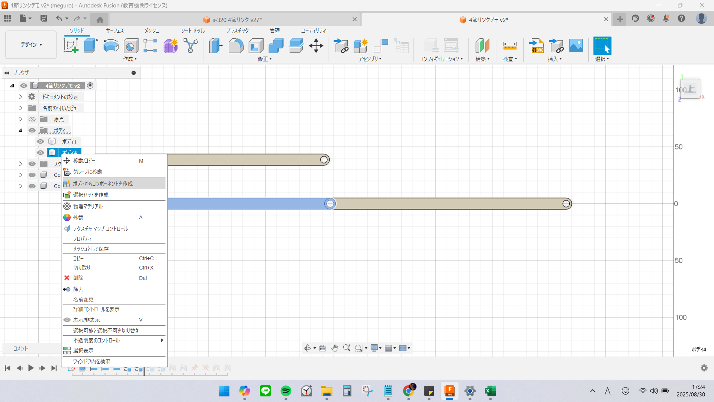Select the Move/Copy cross-arrow toolbar icon
Image resolution: width=714 pixels, height=402 pixels.
(316, 46)
